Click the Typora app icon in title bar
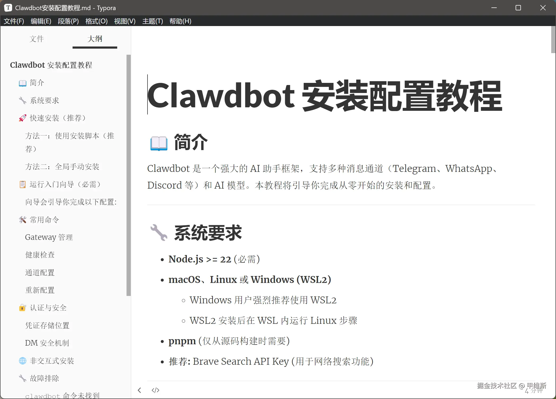The height and width of the screenshot is (399, 556). click(8, 8)
